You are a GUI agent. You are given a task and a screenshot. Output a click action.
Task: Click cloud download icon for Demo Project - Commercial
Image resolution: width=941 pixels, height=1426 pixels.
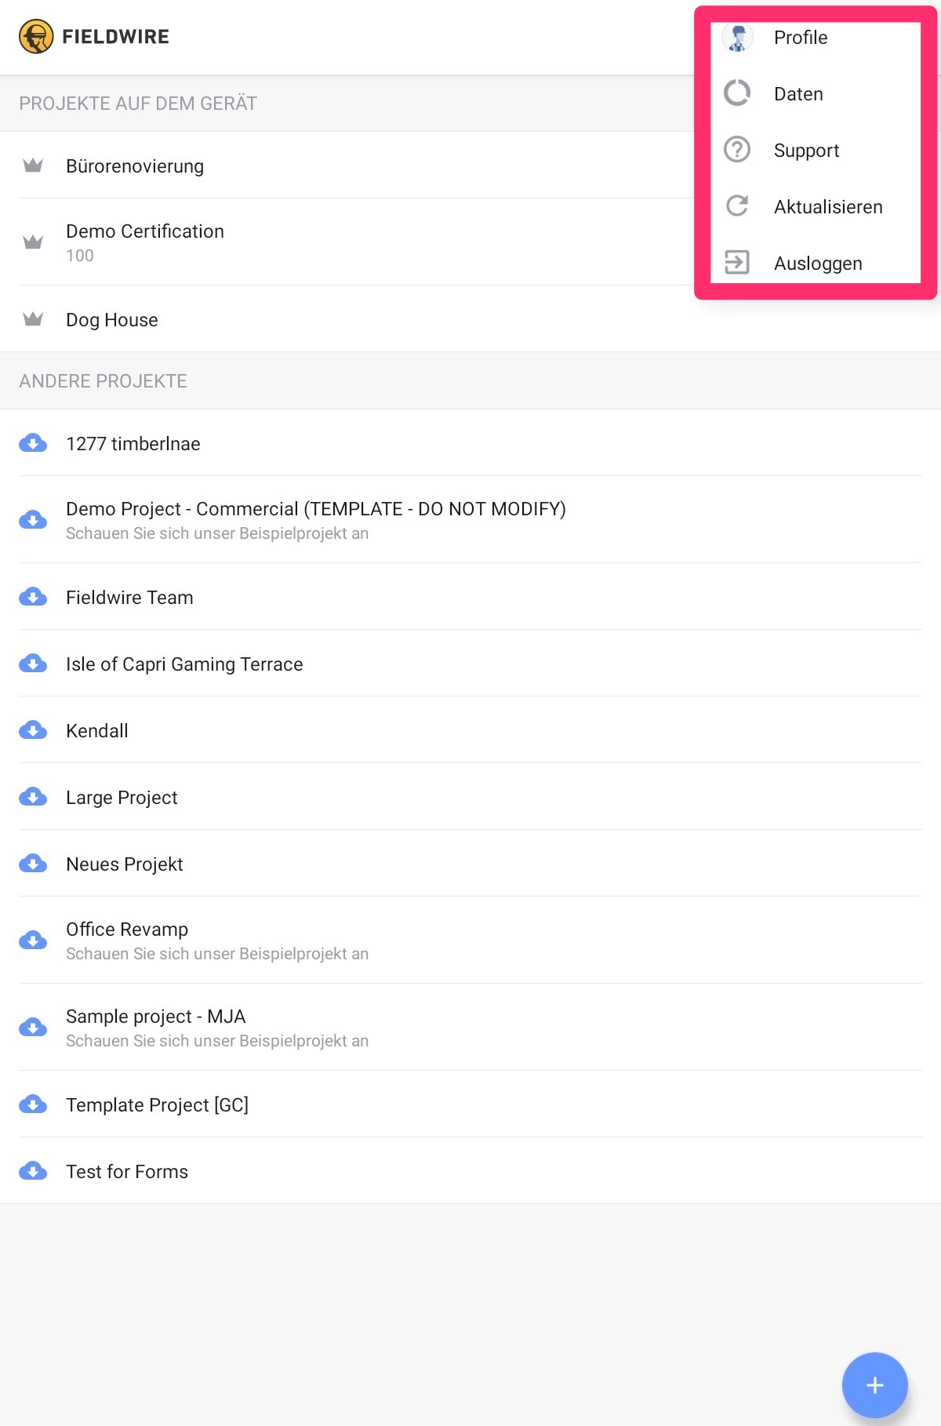pyautogui.click(x=33, y=519)
